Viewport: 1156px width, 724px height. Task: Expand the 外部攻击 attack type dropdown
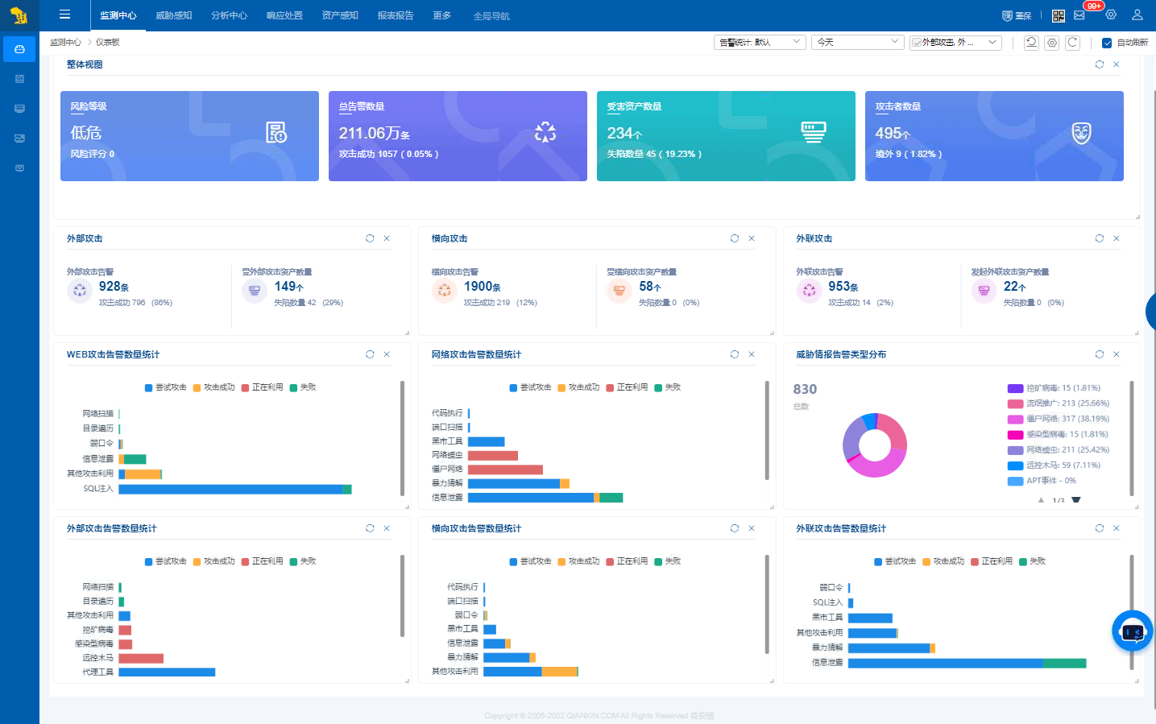point(955,43)
